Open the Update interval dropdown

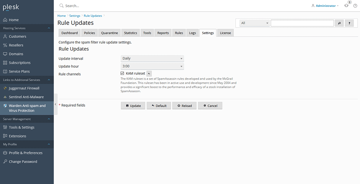[x=152, y=59]
